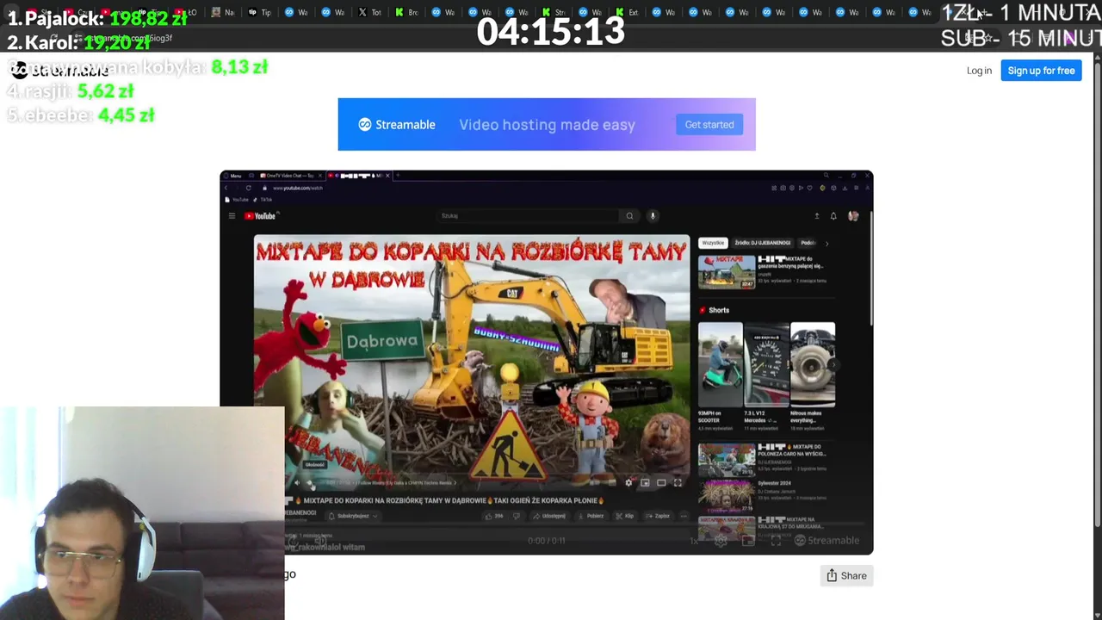
Task: Click the page vertical scrollbar
Action: click(x=1097, y=293)
